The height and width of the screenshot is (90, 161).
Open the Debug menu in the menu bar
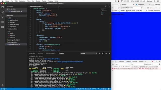click(38, 1)
